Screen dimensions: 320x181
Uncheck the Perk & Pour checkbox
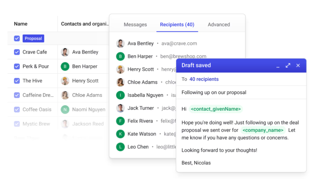(17, 66)
